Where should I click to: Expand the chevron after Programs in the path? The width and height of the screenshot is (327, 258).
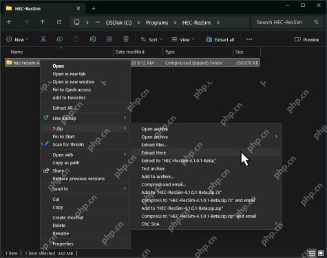click(x=175, y=23)
